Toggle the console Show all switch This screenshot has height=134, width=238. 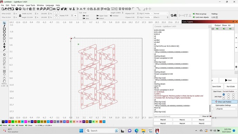coord(210,116)
